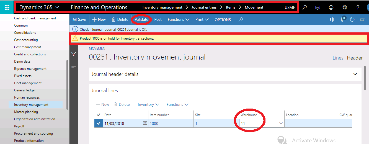Go to Items breadcrumb
369x144 pixels.
[231, 7]
